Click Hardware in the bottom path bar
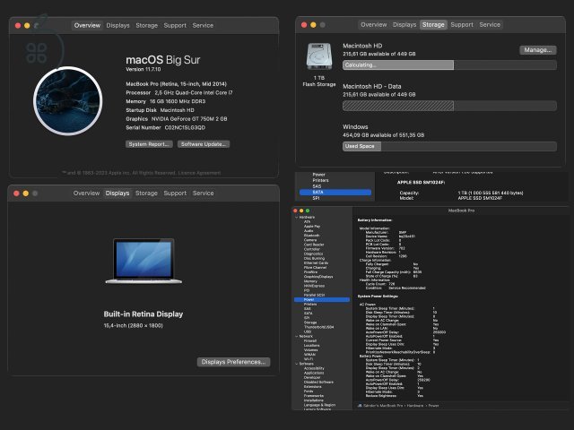Image resolution: width=574 pixels, height=430 pixels. click(x=415, y=406)
